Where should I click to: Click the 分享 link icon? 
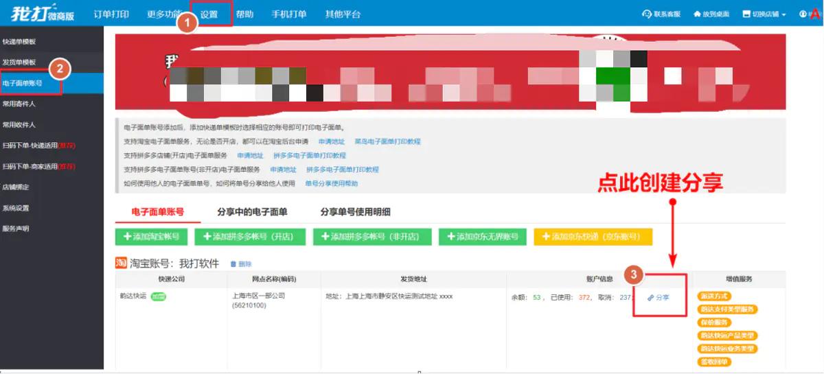659,297
